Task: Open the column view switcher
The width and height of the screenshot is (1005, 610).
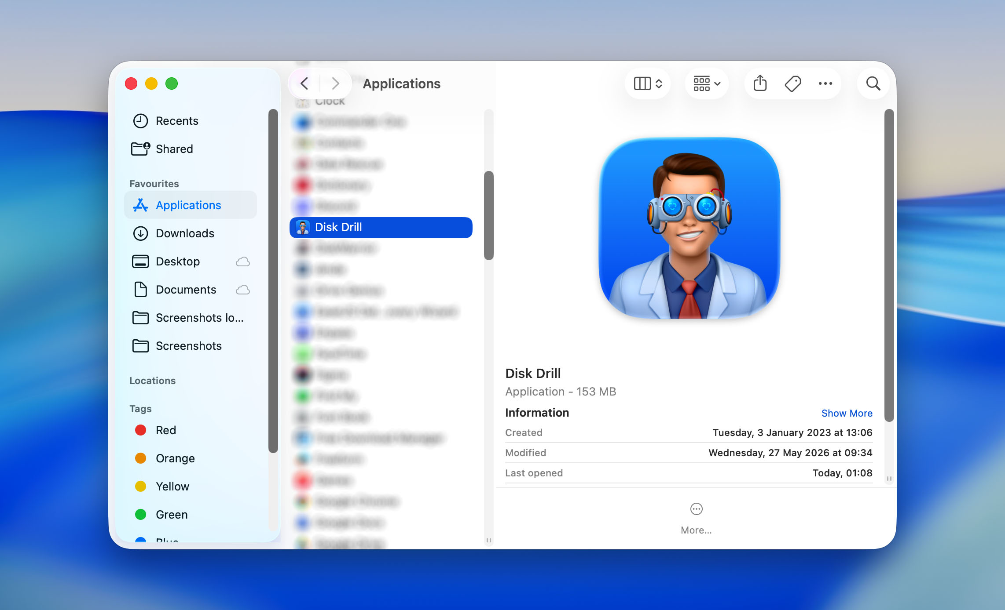Action: click(648, 84)
